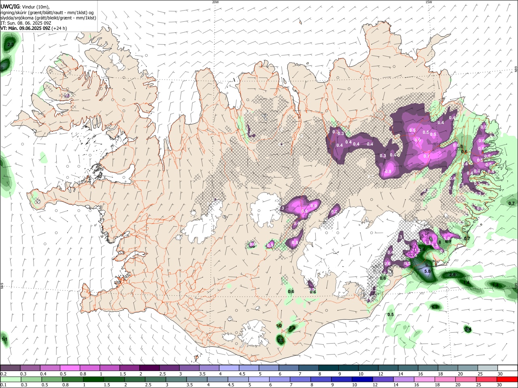Pick the upper legend swatch starting at 3
518x388 pixels.
click(x=189, y=368)
